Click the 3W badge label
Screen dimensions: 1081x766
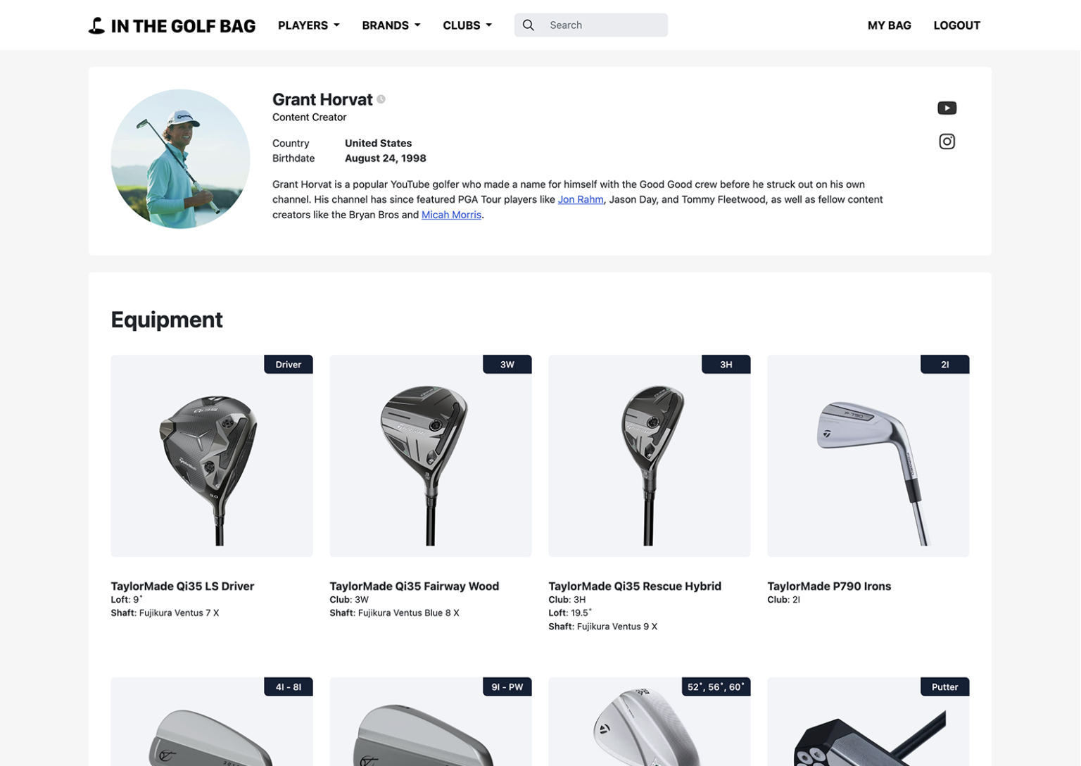pyautogui.click(x=507, y=364)
